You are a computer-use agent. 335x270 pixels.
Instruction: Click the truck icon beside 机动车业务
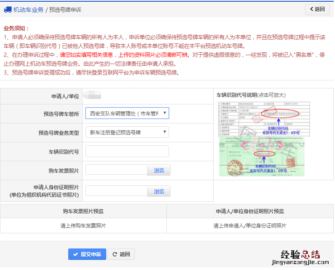[x=8, y=9]
